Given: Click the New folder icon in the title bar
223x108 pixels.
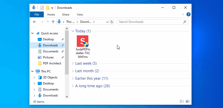Looking at the screenshot, I should pyautogui.click(x=48, y=8).
